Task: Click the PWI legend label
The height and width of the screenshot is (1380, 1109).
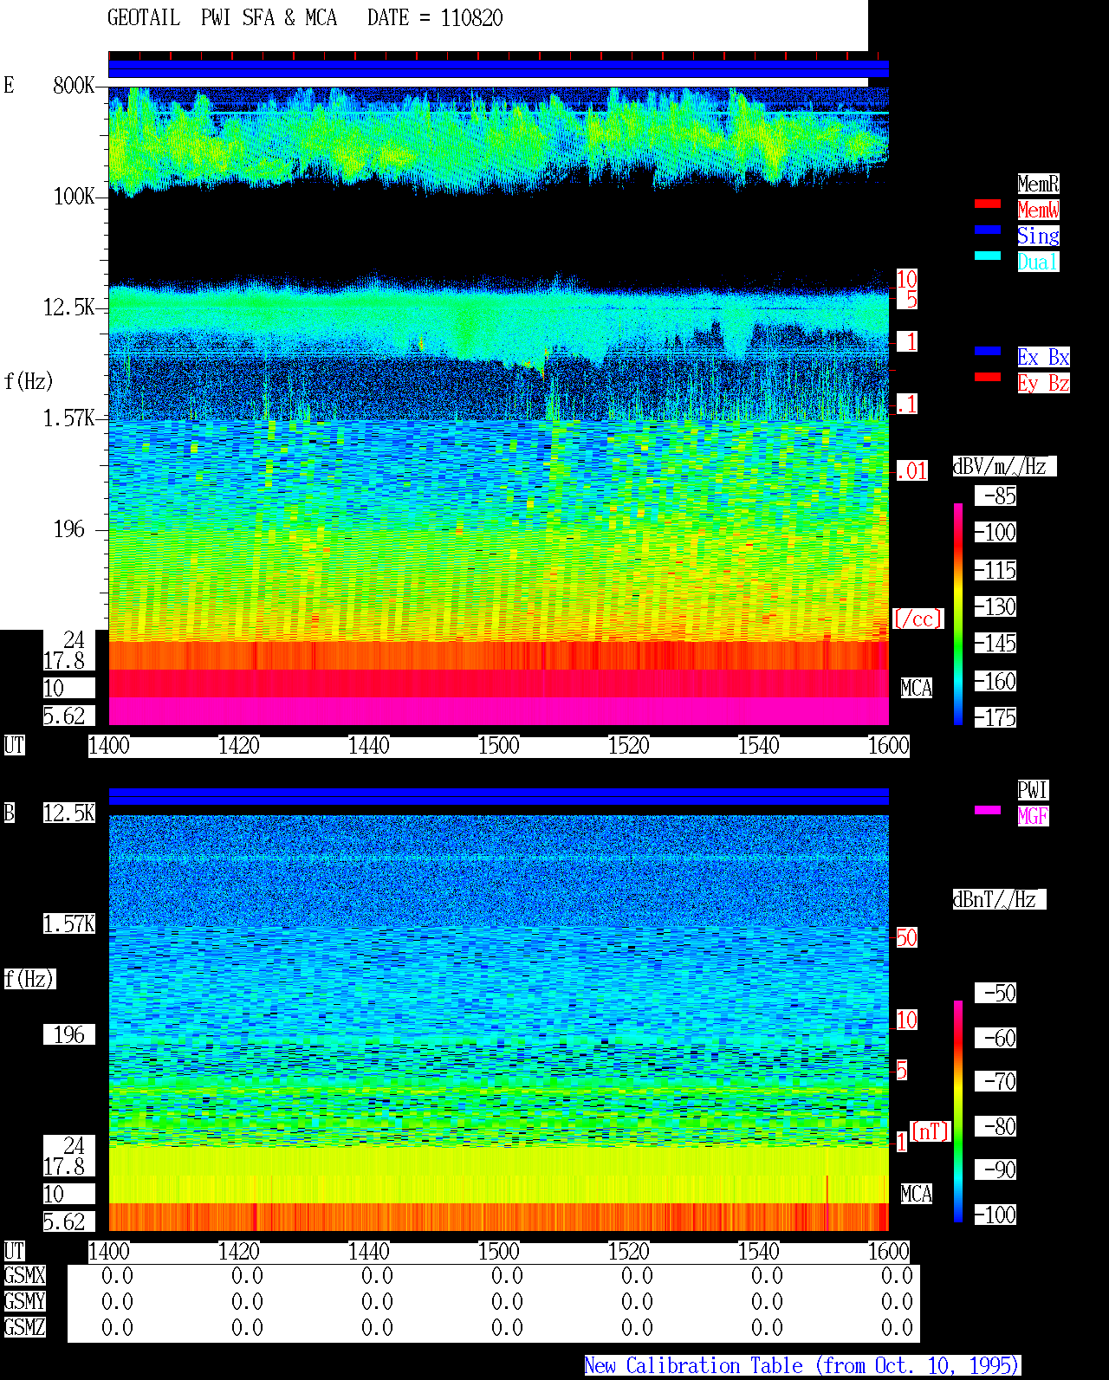Action: click(1033, 790)
